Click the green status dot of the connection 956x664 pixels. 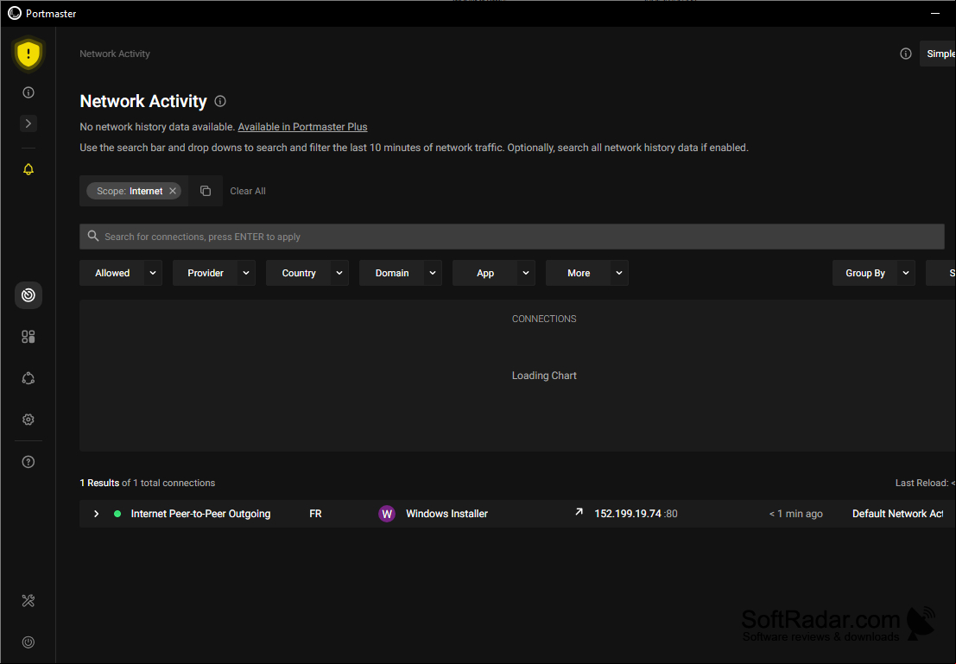pyautogui.click(x=117, y=514)
